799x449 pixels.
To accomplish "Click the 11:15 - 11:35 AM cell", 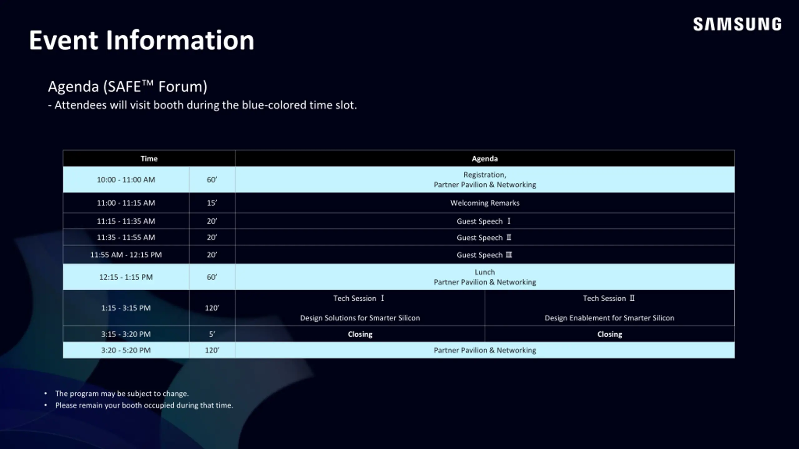I will (126, 221).
